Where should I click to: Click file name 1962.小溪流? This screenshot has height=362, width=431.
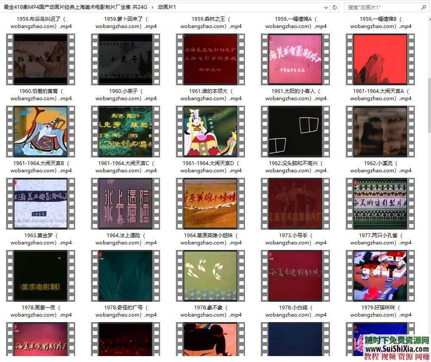[381, 167]
